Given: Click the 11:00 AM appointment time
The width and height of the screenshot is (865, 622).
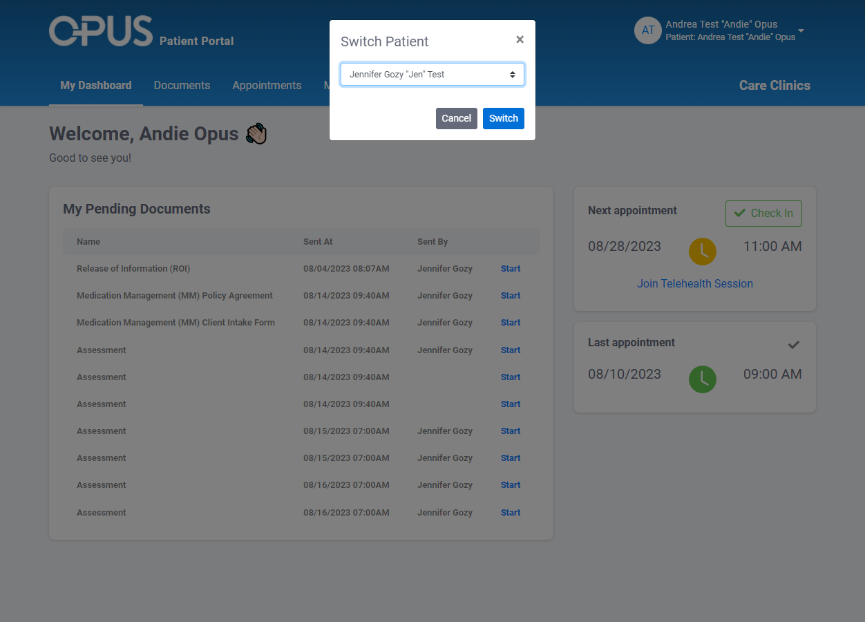Looking at the screenshot, I should tap(772, 247).
